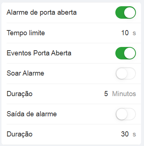Select the Soar Alarme label
Screen dimensions: 144x146
tap(25, 73)
